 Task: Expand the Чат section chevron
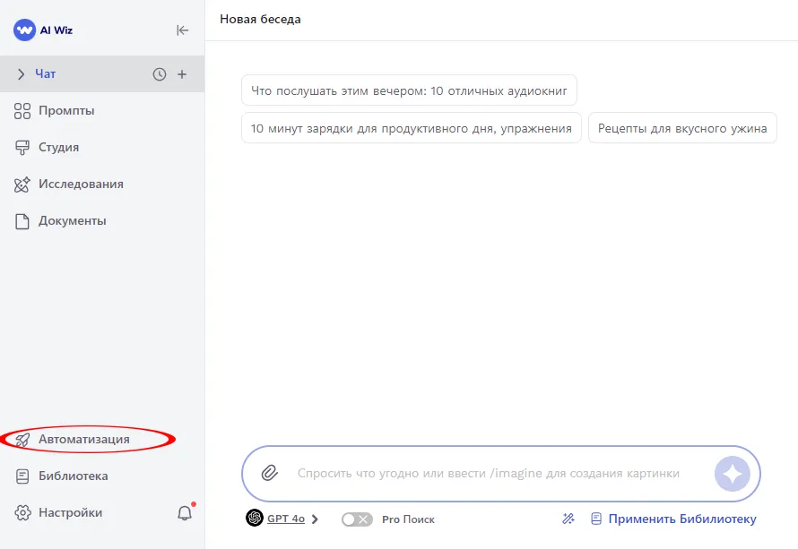tap(21, 74)
